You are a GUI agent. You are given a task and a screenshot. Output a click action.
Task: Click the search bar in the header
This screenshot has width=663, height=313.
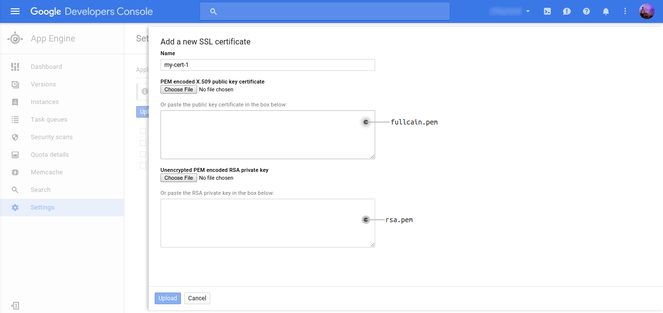pos(325,11)
